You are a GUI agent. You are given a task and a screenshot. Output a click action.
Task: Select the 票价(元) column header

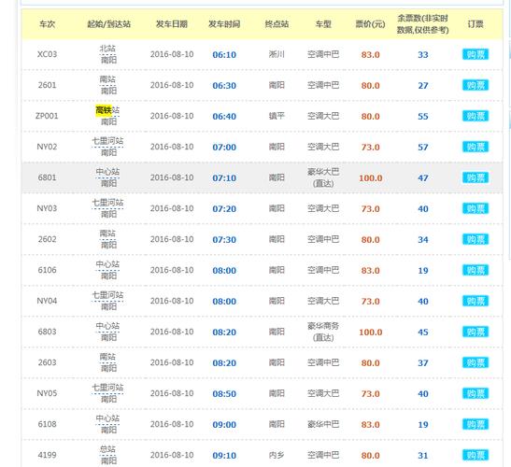pyautogui.click(x=370, y=24)
